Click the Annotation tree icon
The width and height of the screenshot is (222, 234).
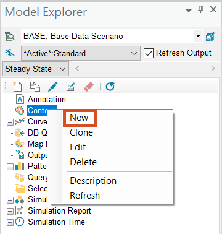point(20,100)
